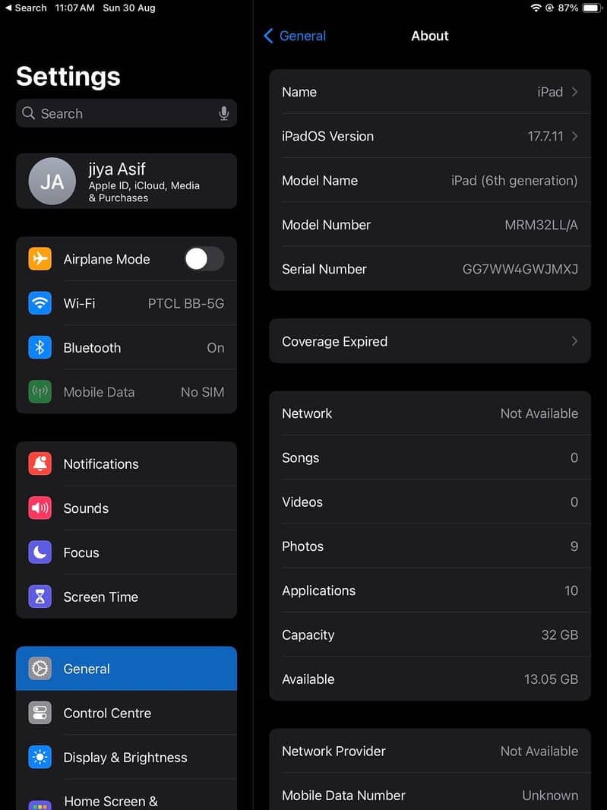Tap the Capacity 32 GB row
Screen dimensions: 607x810
[x=430, y=635]
